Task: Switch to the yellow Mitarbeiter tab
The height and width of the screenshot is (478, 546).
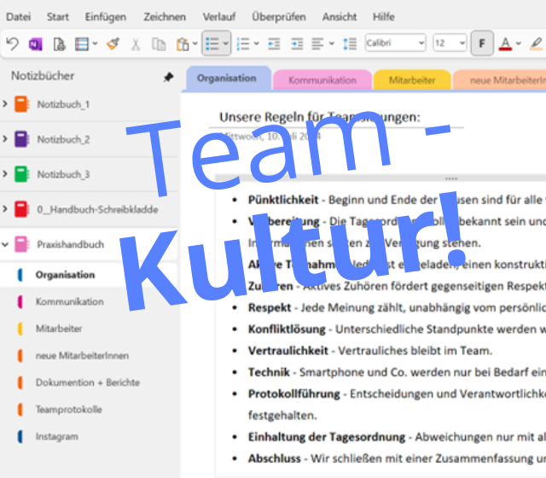Action: click(x=412, y=80)
